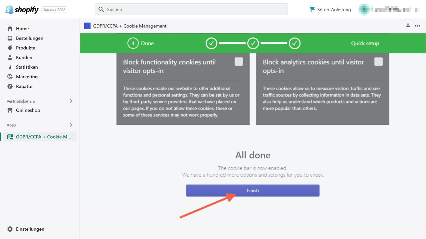Click the second completed step checkmark

tap(253, 43)
